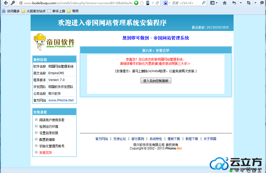Open the 部分案例 footer link
Screen dimensions: 266x173
pos(138,139)
